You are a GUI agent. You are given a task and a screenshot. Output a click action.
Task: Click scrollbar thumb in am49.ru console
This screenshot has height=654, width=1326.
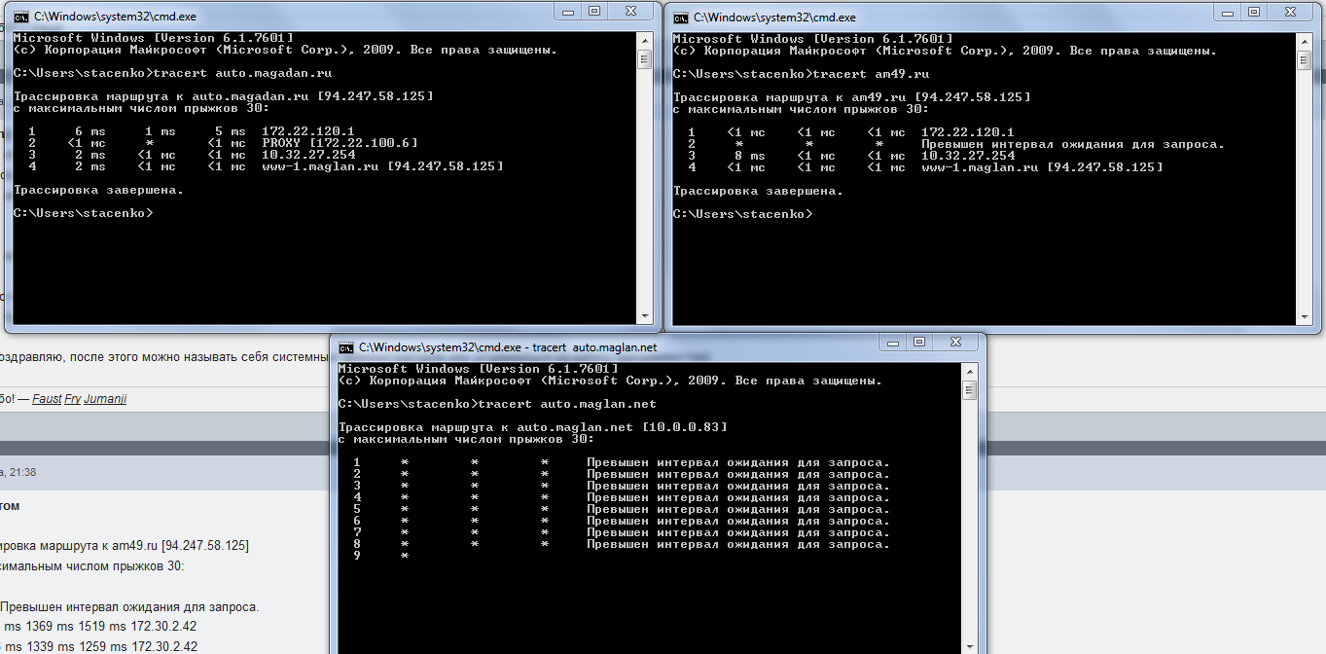1304,60
